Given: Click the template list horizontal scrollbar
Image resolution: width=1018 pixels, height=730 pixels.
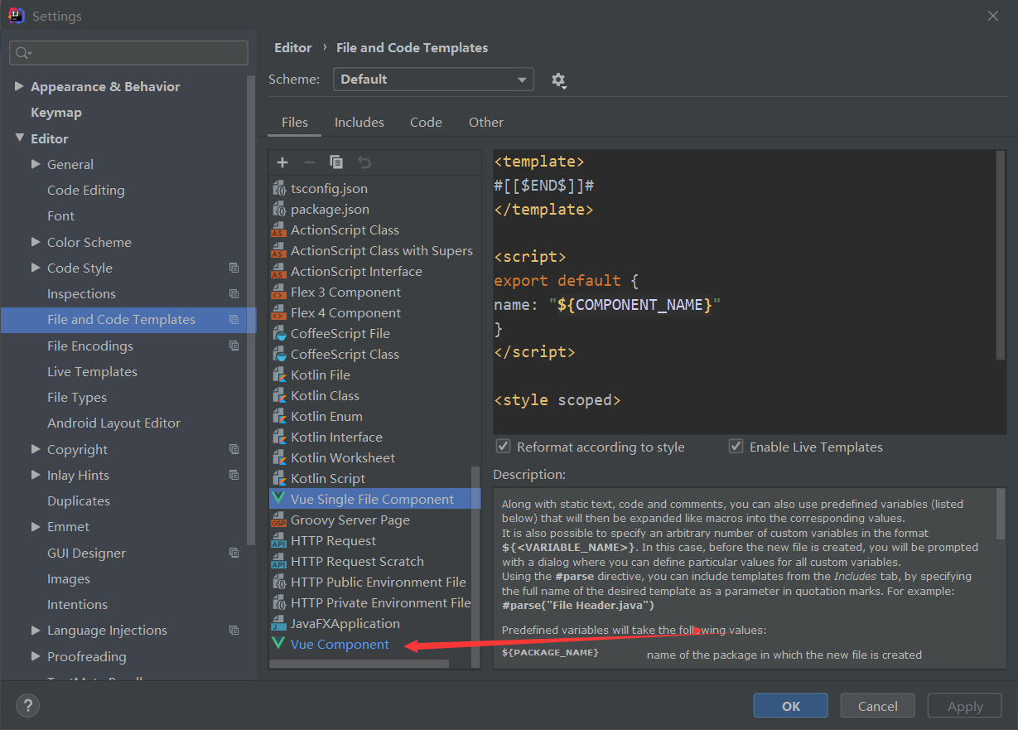Looking at the screenshot, I should (x=359, y=664).
